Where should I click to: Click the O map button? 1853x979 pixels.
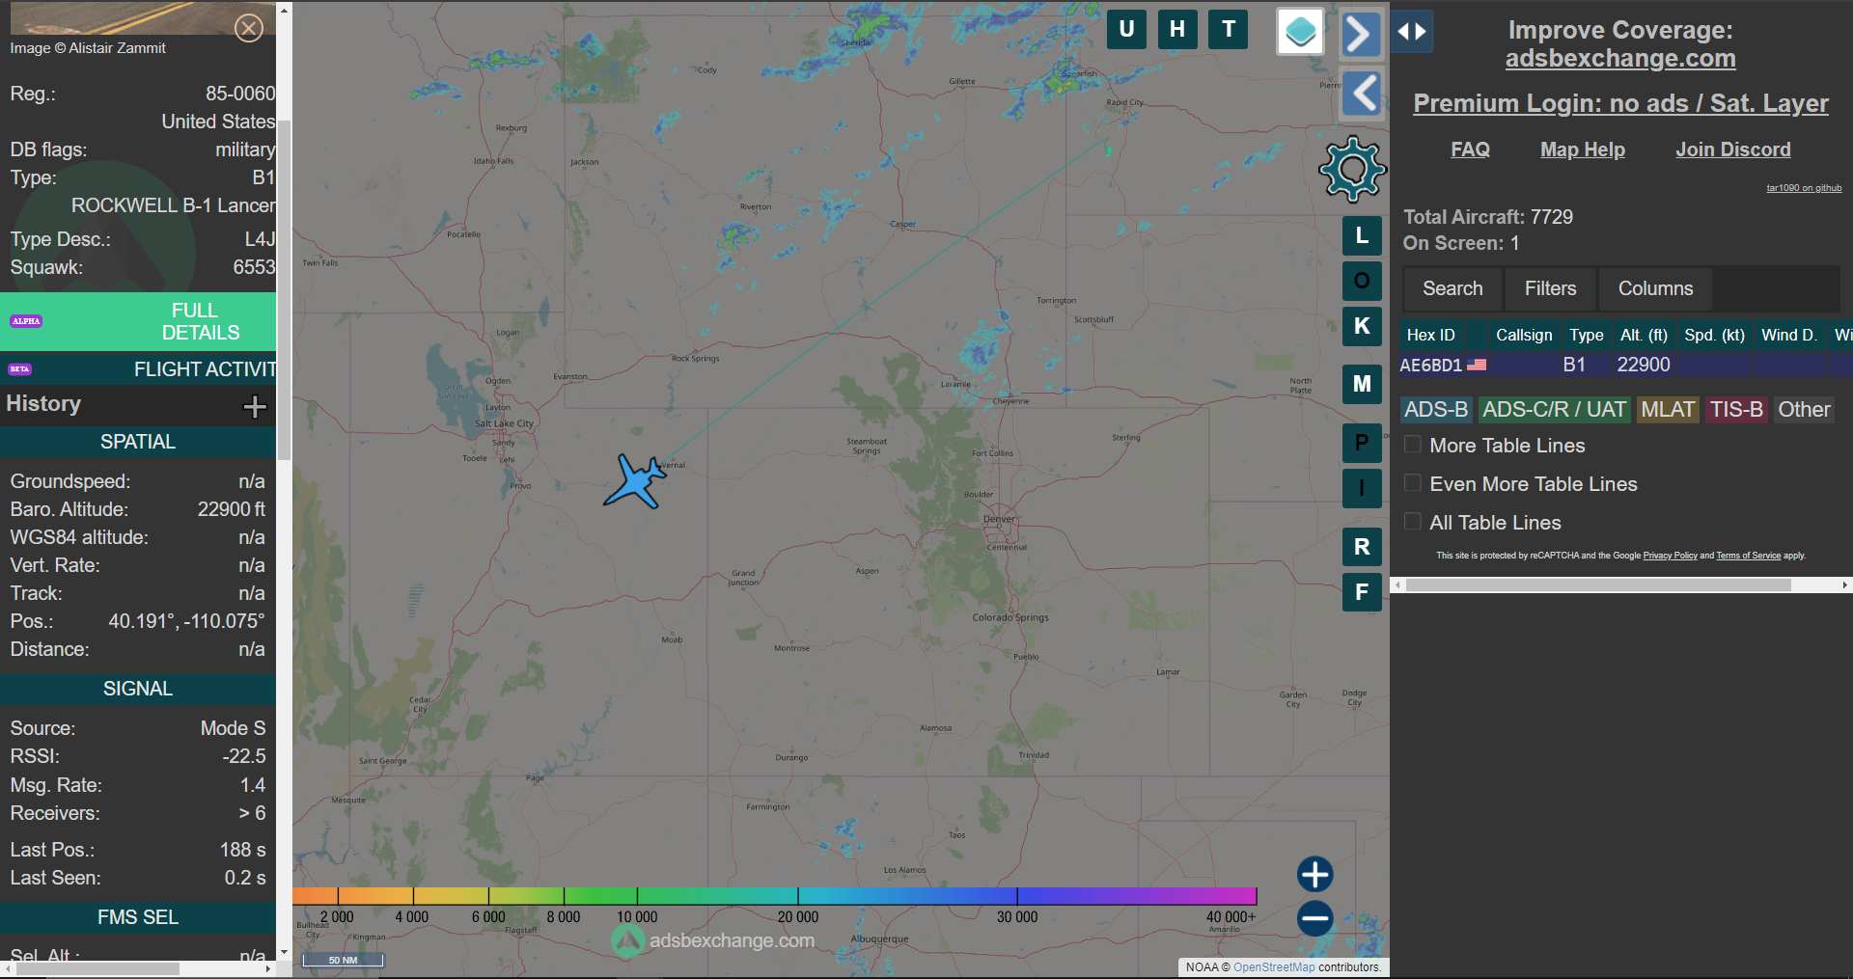pyautogui.click(x=1362, y=281)
